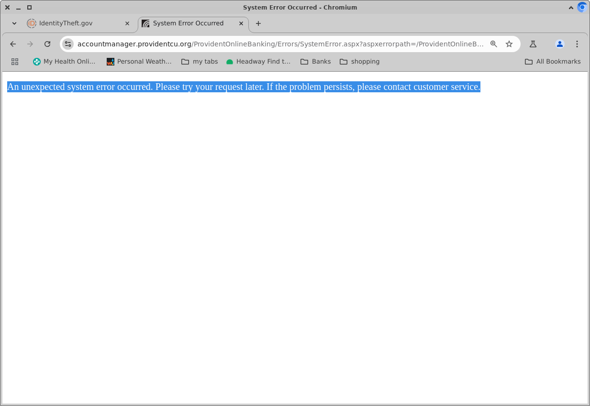This screenshot has height=406, width=590.
Task: Open the site information icon in address bar
Action: click(x=68, y=44)
